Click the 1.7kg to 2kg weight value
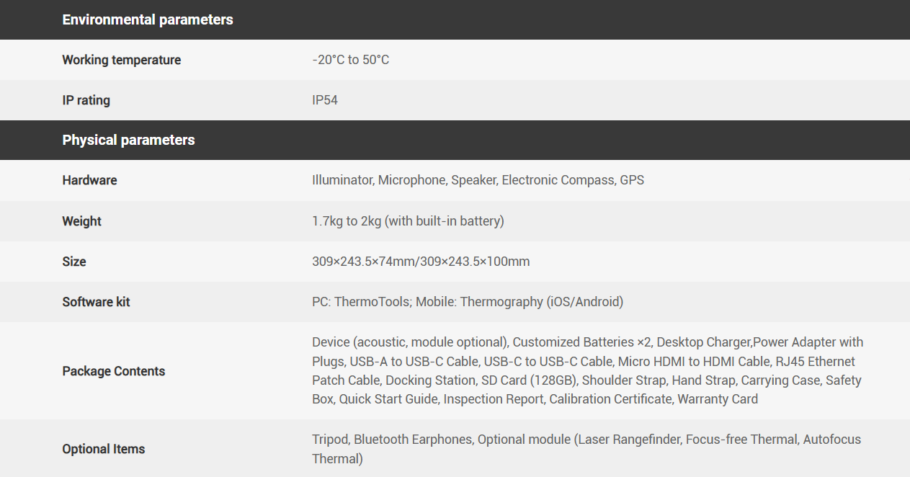 click(408, 221)
